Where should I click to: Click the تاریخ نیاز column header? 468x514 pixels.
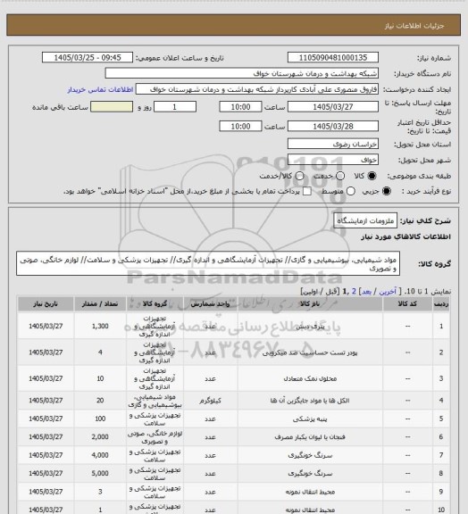coord(46,304)
